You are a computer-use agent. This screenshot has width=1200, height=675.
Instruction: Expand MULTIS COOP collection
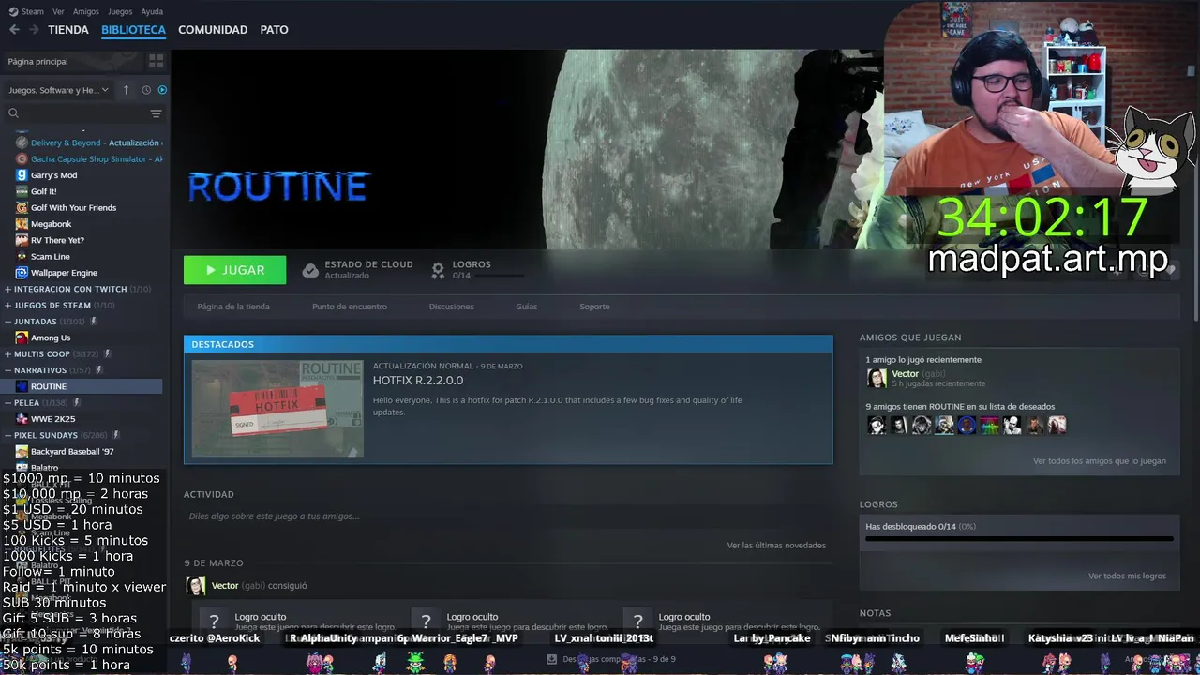click(x=8, y=353)
